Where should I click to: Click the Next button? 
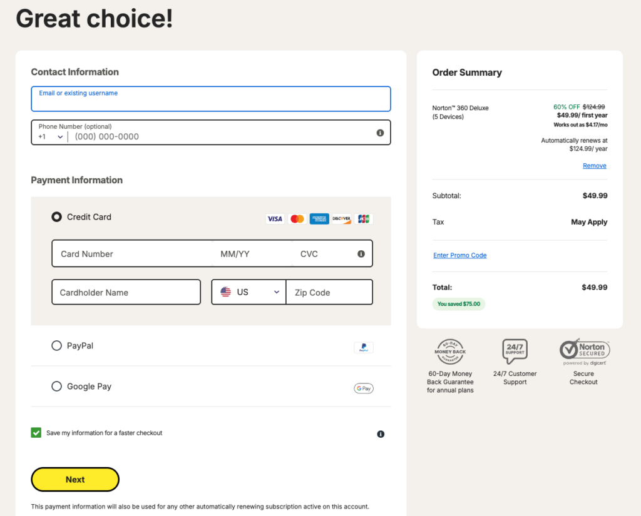click(x=75, y=480)
